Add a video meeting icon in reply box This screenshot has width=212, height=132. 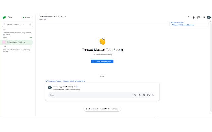tap(149, 95)
